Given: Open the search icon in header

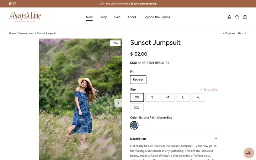Looking at the screenshot, I should click(237, 17).
